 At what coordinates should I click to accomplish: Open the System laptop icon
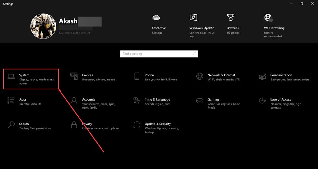tap(11, 76)
